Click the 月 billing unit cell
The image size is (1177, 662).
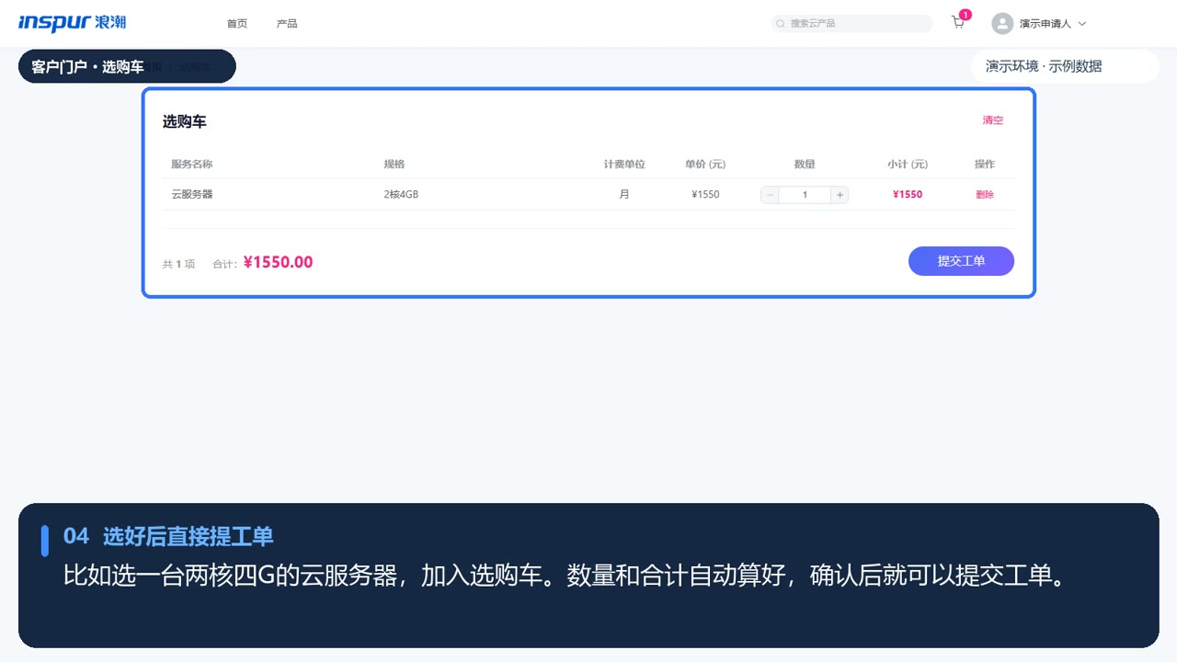point(624,195)
